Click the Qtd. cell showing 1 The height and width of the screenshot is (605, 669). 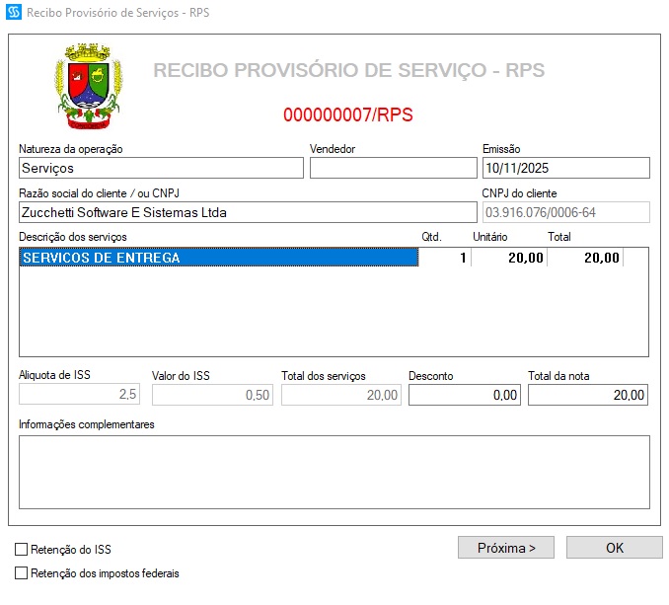pos(445,258)
